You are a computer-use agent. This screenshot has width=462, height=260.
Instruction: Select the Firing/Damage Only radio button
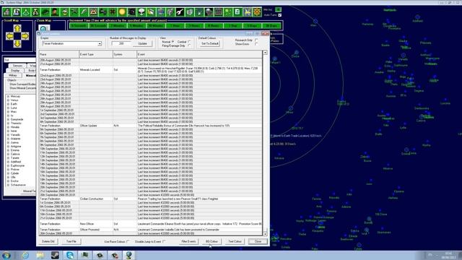(x=189, y=45)
